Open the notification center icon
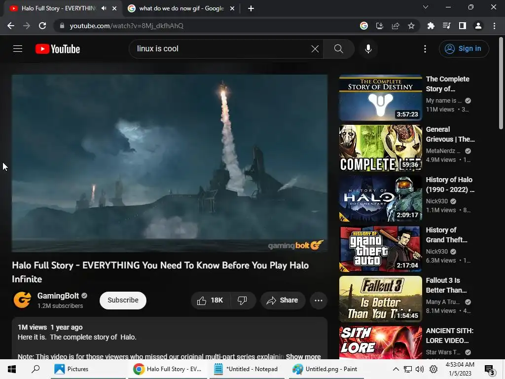The height and width of the screenshot is (379, 505). coord(489,370)
